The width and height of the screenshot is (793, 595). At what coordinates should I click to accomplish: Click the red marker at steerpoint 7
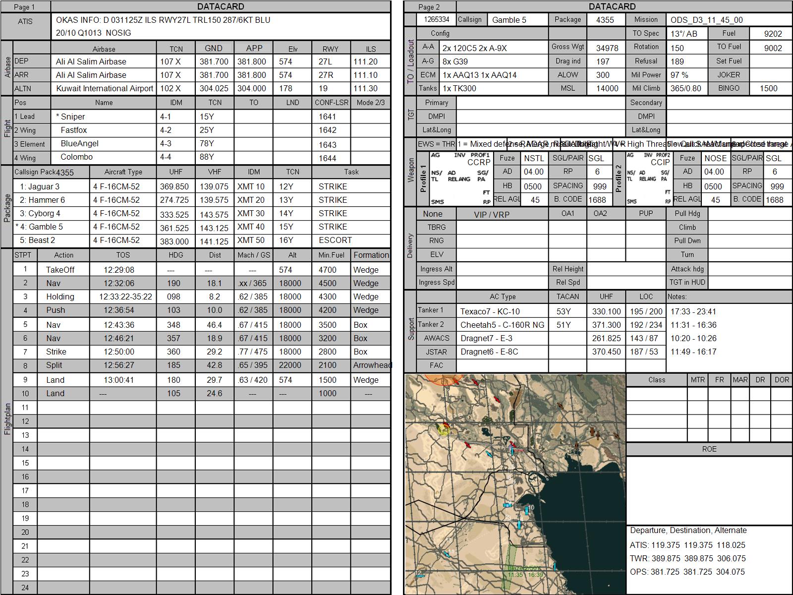[x=512, y=445]
